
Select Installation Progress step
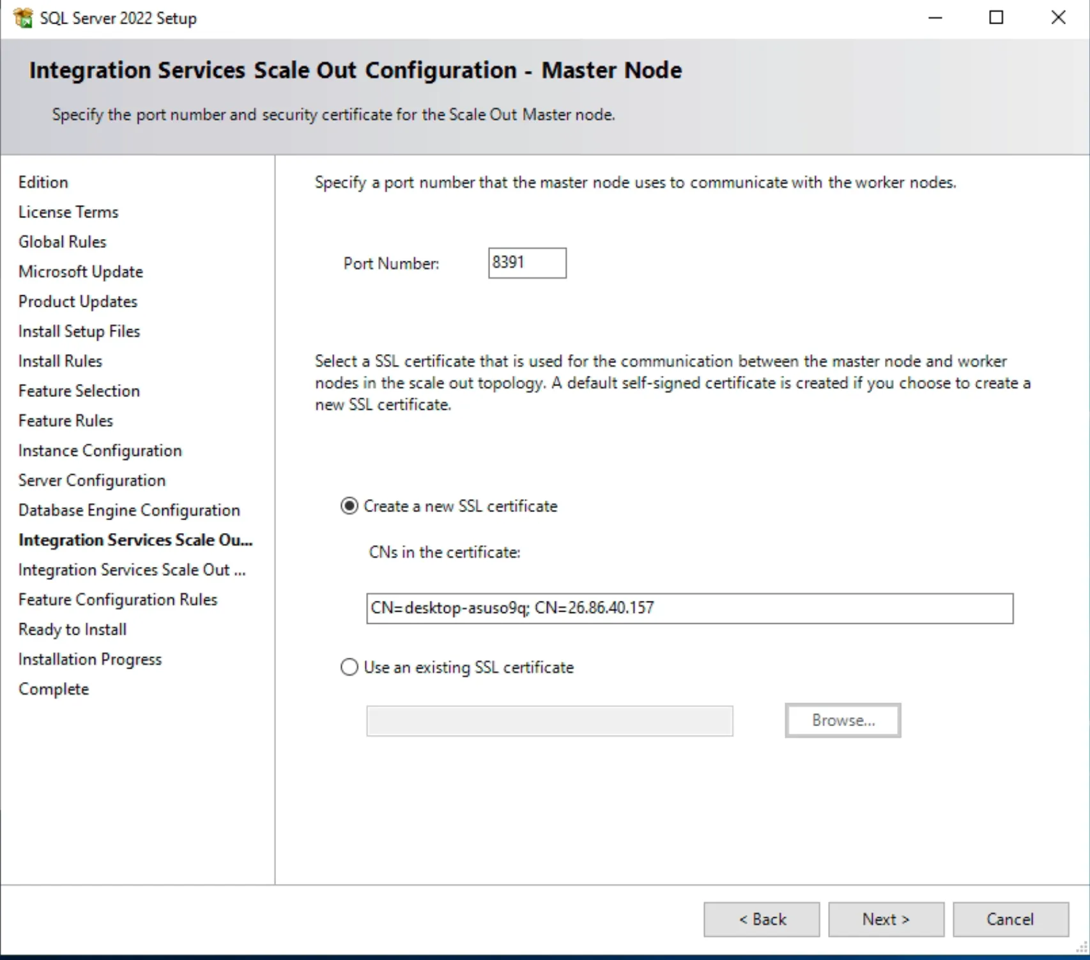pyautogui.click(x=89, y=659)
